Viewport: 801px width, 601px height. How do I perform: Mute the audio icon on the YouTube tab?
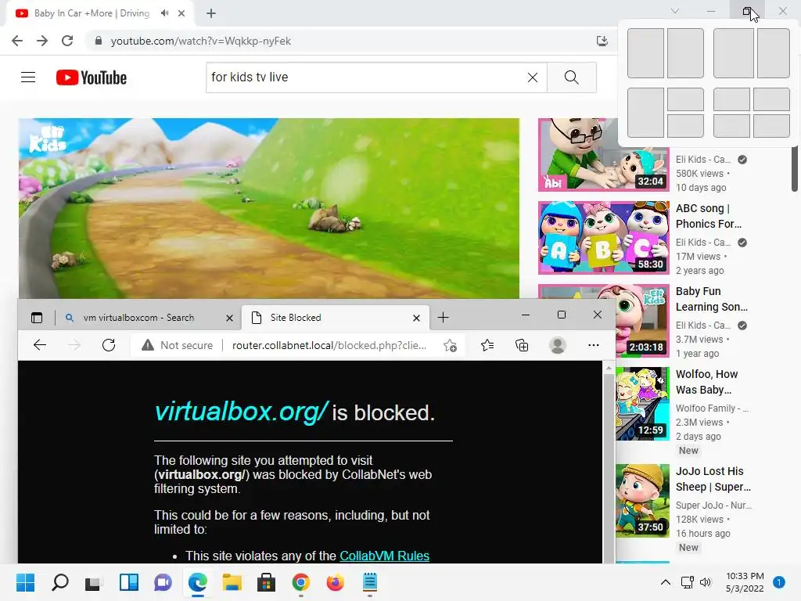click(164, 13)
